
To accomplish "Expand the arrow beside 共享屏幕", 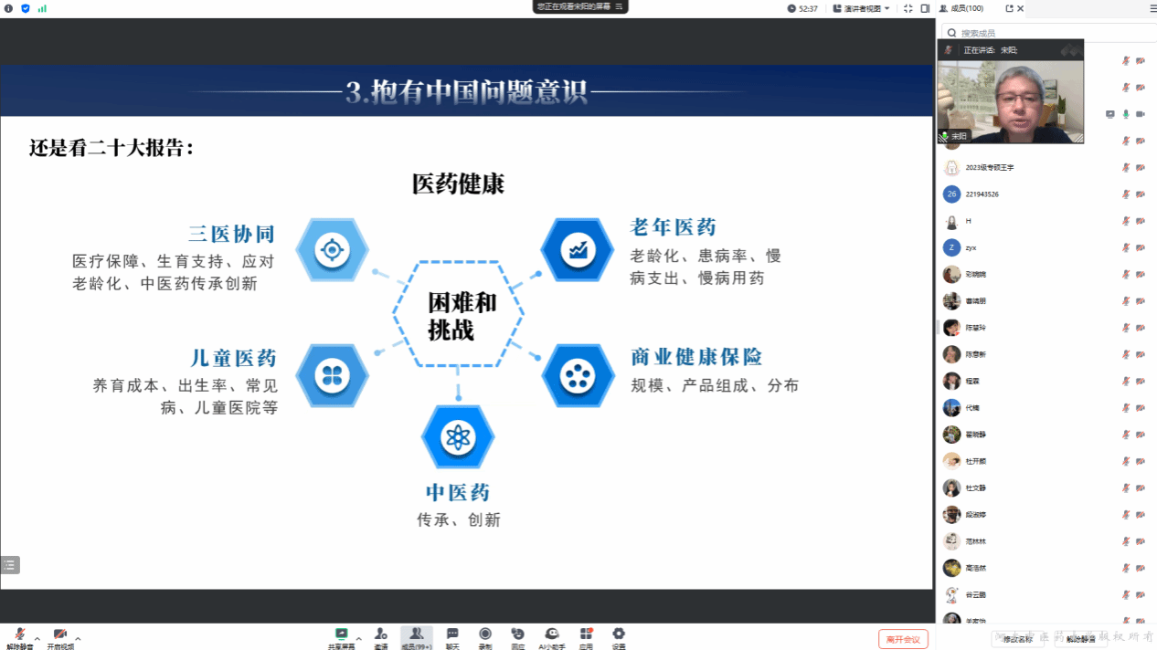I will point(358,638).
